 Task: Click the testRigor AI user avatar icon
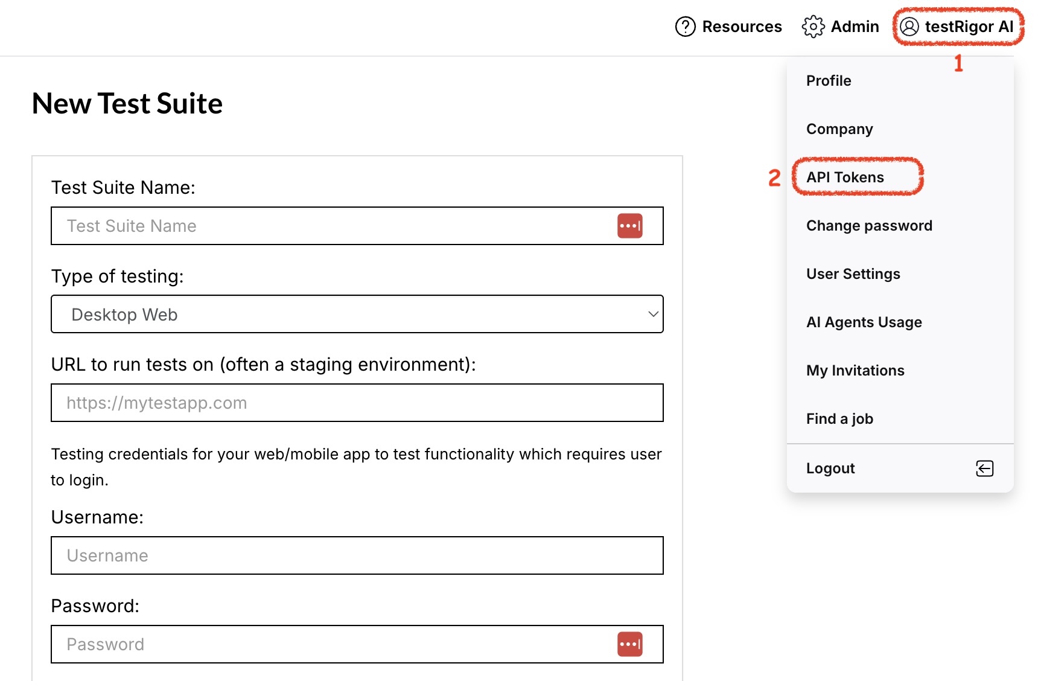click(x=909, y=27)
